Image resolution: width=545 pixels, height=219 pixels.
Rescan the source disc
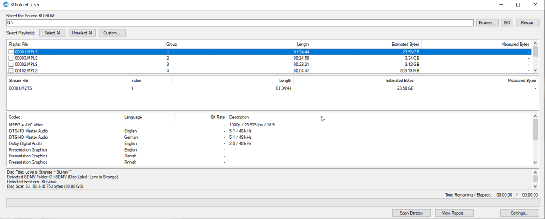(528, 22)
